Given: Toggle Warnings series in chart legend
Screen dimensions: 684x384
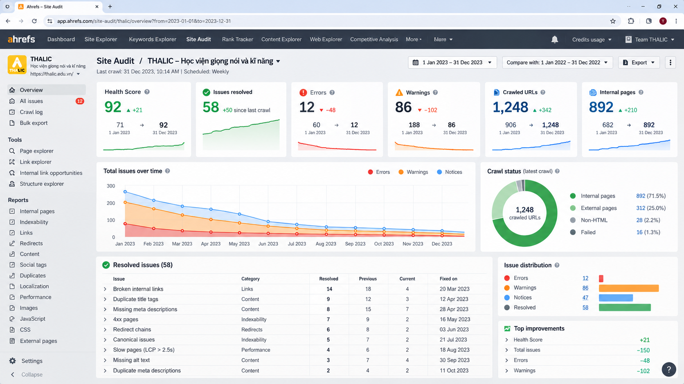Looking at the screenshot, I should pyautogui.click(x=413, y=172).
